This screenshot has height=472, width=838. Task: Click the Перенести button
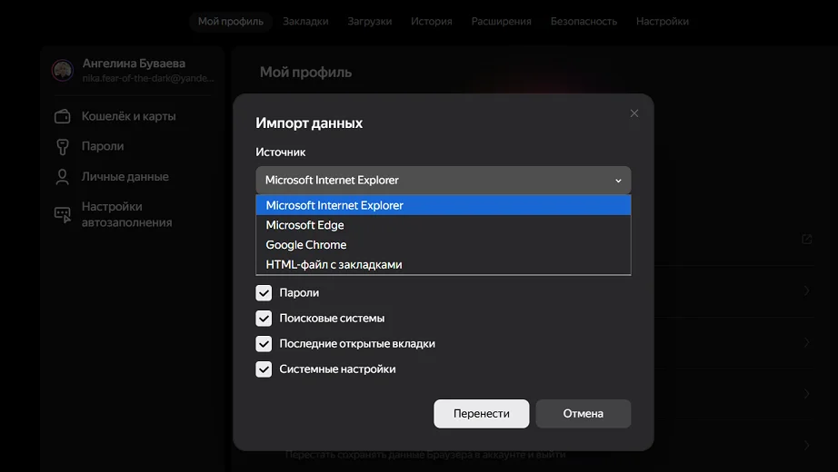(x=482, y=414)
